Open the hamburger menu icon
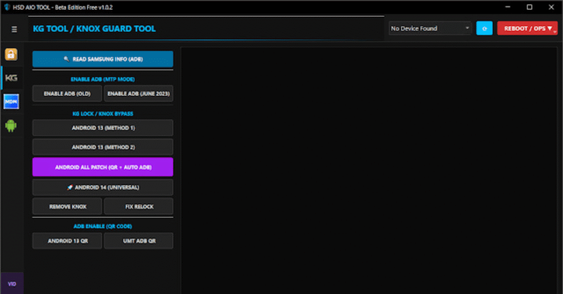563x294 pixels. pos(14,29)
